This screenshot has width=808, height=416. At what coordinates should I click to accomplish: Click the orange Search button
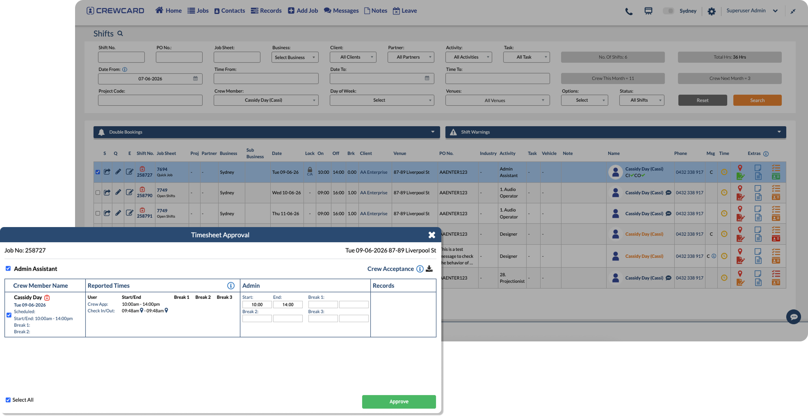coord(758,100)
